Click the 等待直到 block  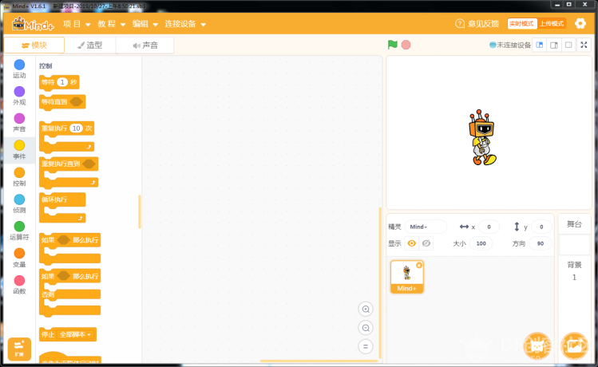[62, 102]
